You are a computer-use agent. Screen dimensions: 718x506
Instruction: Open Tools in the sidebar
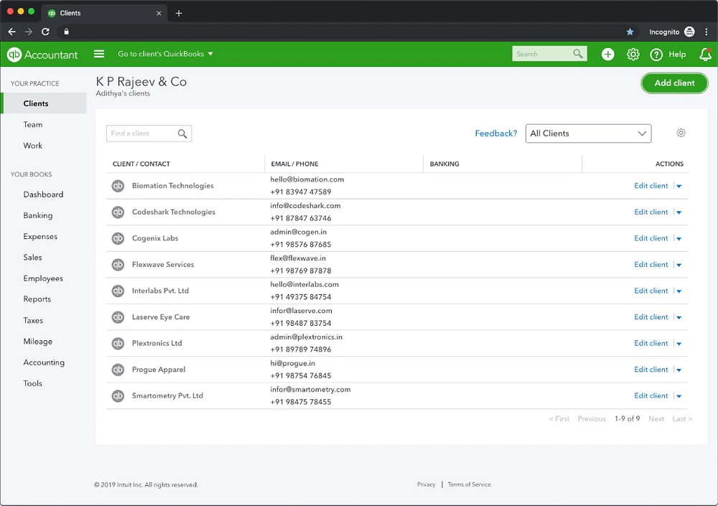32,384
